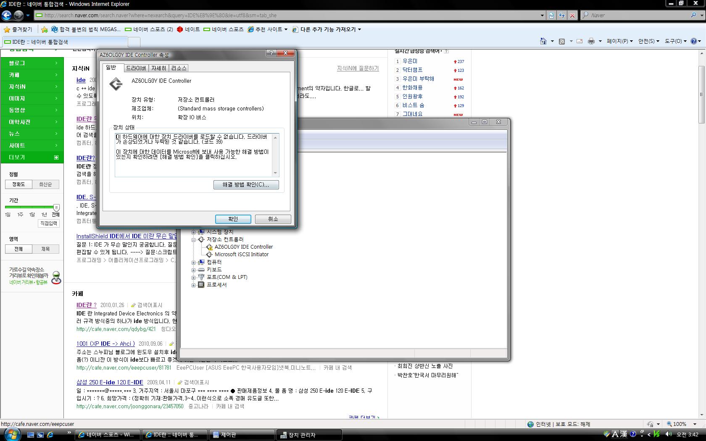Open the address bar URL dropdown arrow

click(x=542, y=16)
